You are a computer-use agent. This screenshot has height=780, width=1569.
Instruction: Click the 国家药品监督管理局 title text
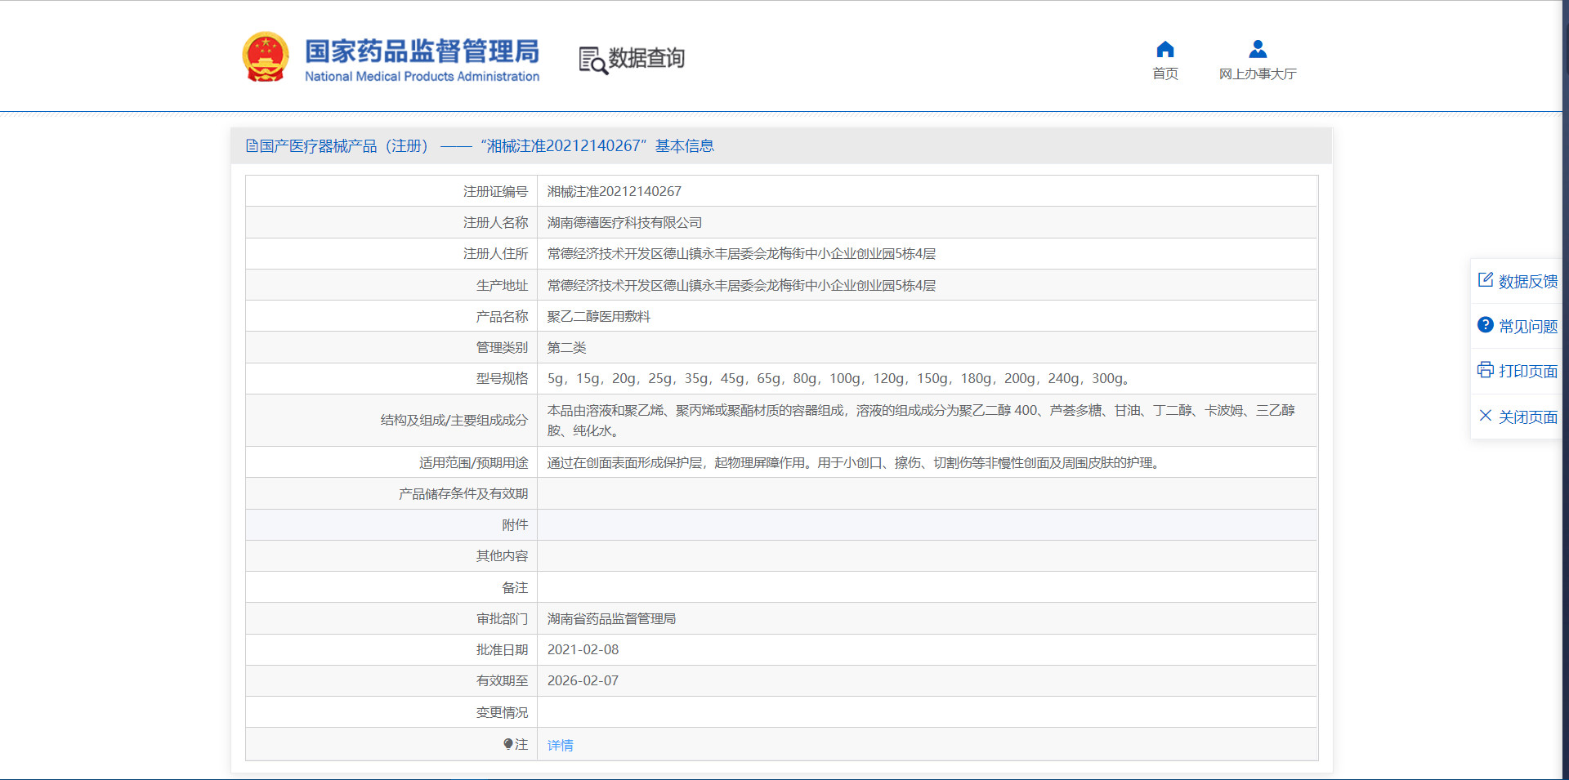[x=422, y=51]
